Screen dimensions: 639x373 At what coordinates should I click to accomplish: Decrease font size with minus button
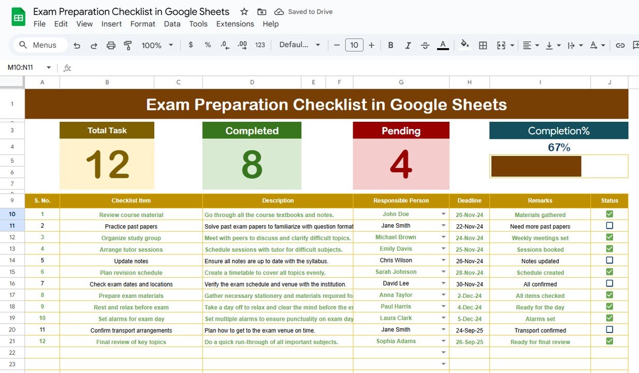pyautogui.click(x=337, y=45)
